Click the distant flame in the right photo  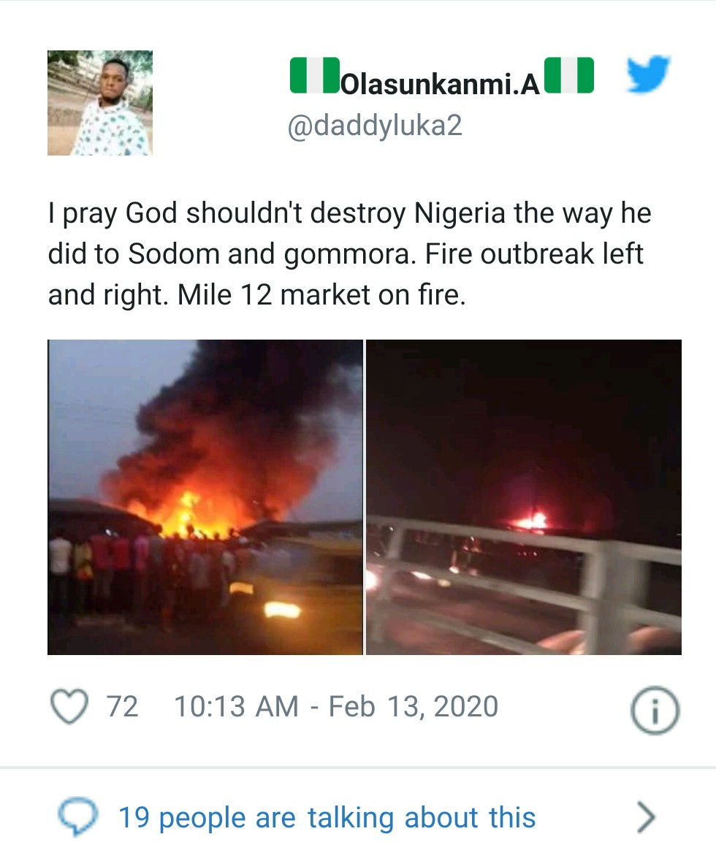(x=532, y=521)
